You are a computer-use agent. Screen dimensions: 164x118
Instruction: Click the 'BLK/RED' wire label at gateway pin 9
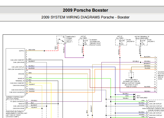(x=31, y=68)
